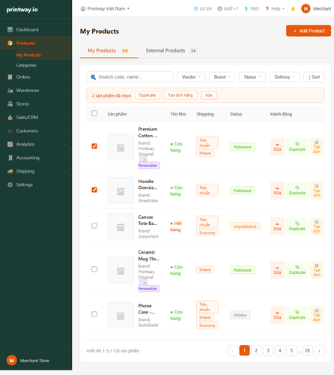Screen dimensions: 334x375
Task: Click Merchant Store avatar at sidebar bottom
Action: coord(11,360)
